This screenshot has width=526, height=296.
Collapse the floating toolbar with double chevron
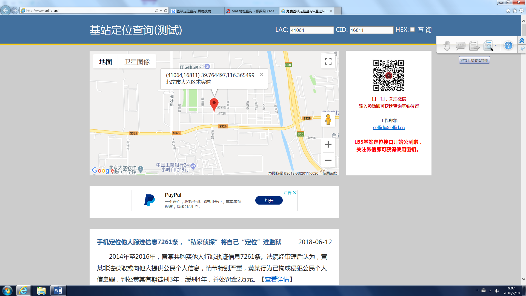click(522, 41)
